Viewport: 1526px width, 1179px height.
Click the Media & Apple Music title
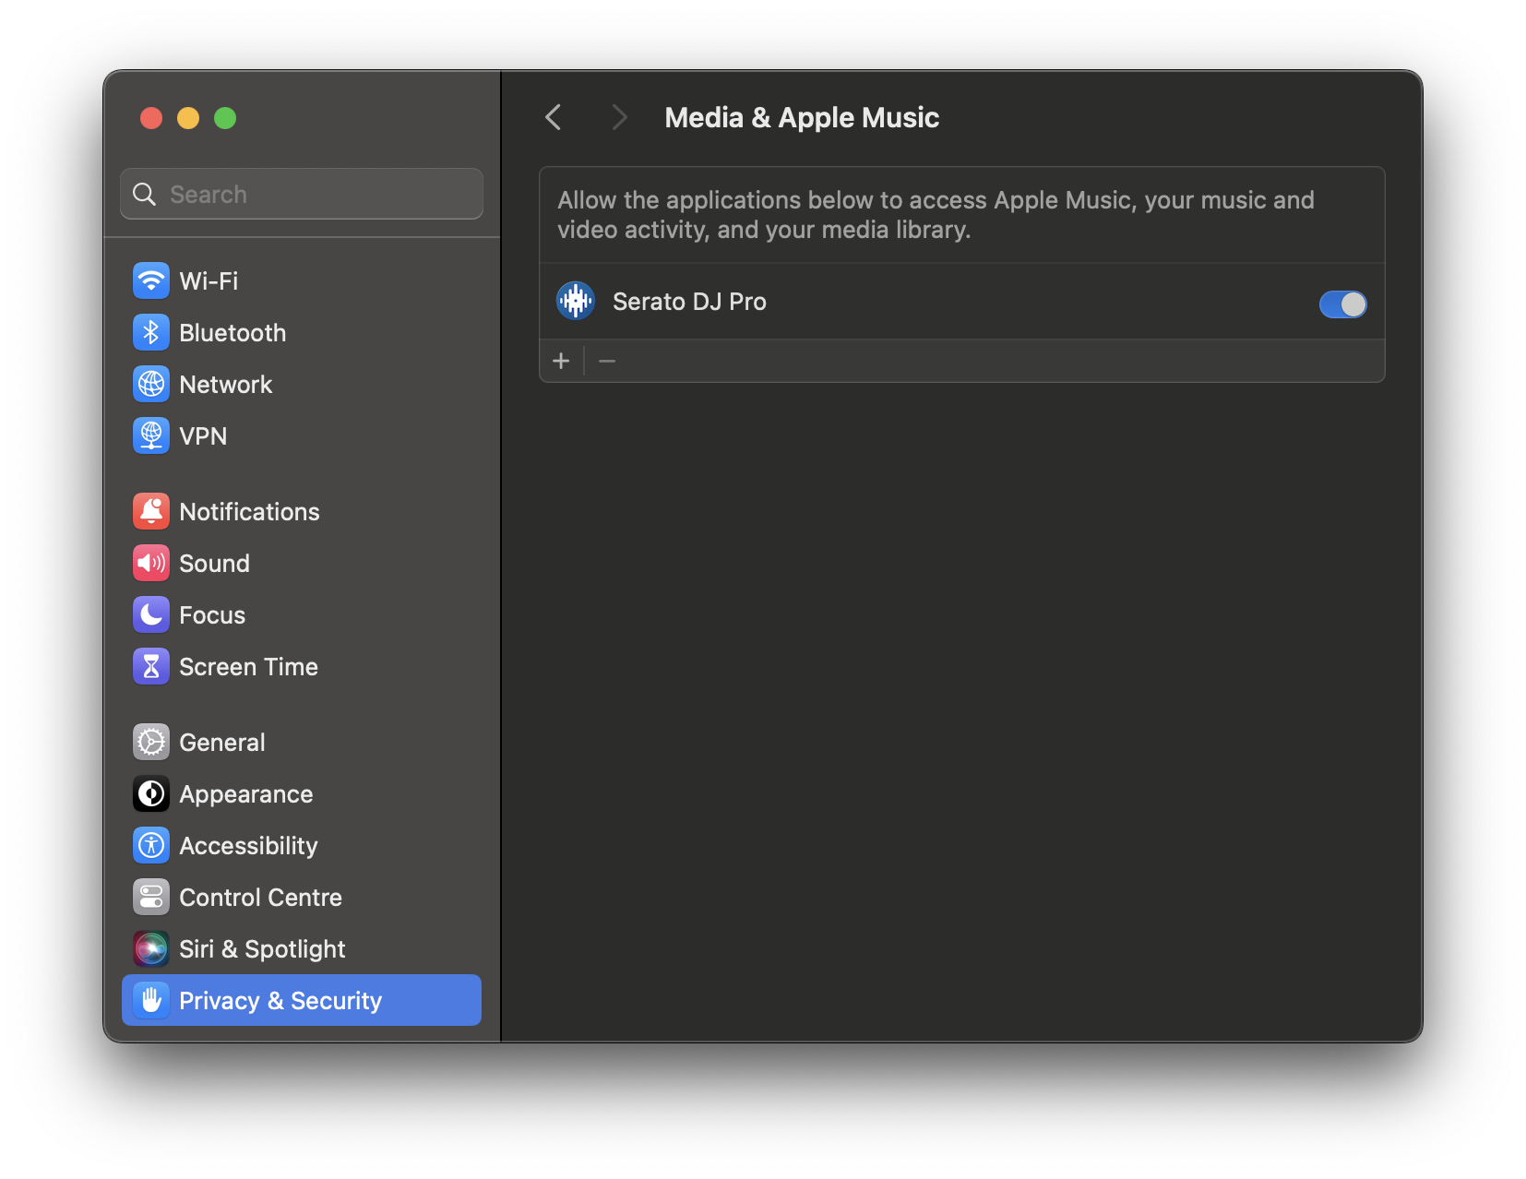click(x=802, y=117)
